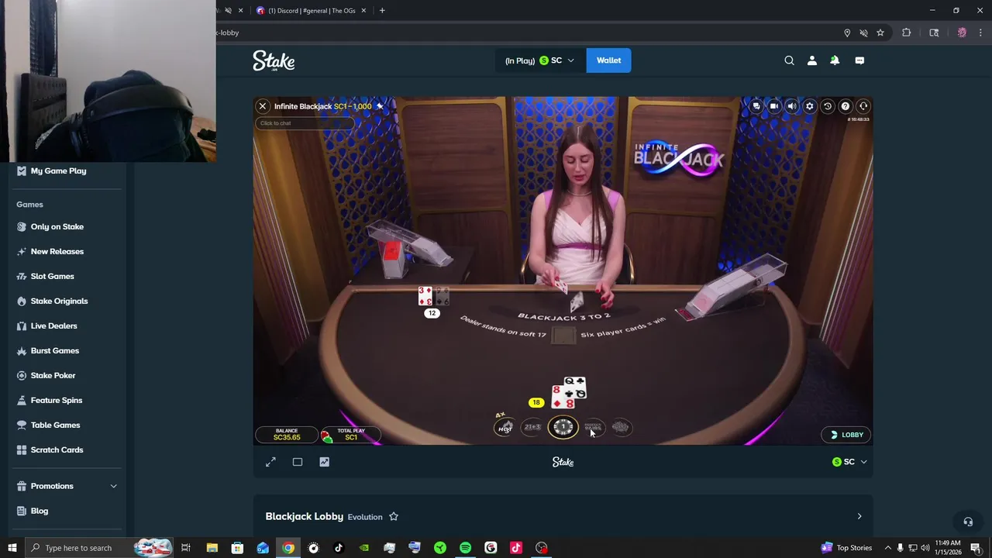This screenshot has width=992, height=558.
Task: Open Spotify from the taskbar
Action: (x=465, y=548)
